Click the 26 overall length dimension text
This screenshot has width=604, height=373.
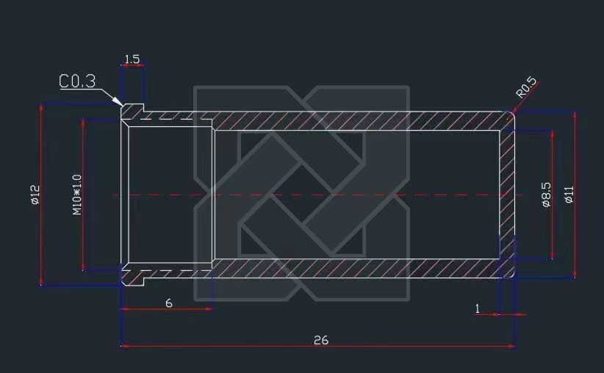point(320,340)
